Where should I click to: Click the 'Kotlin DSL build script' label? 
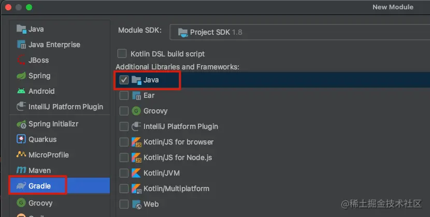(x=167, y=54)
